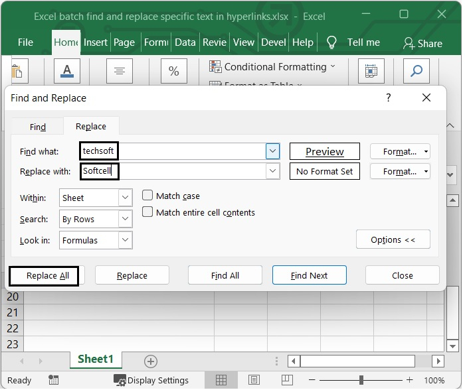Switch to the Find tab
This screenshot has height=390, width=465.
pyautogui.click(x=38, y=127)
